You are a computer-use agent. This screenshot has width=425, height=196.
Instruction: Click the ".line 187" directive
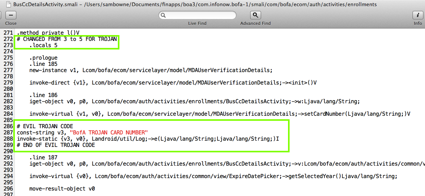[x=43, y=157]
